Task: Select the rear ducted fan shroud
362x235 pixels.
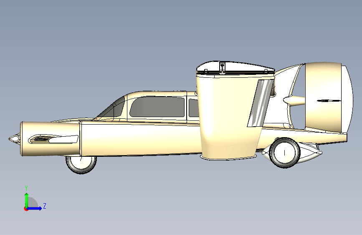Action: click(323, 97)
